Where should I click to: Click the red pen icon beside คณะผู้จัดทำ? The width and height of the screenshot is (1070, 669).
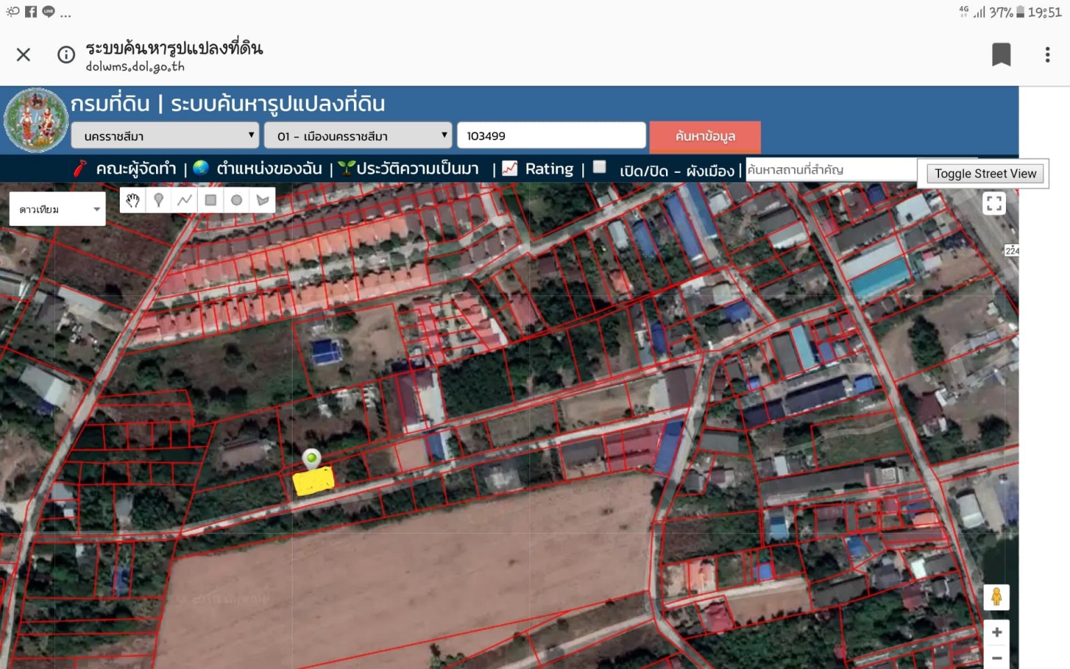[x=80, y=169]
